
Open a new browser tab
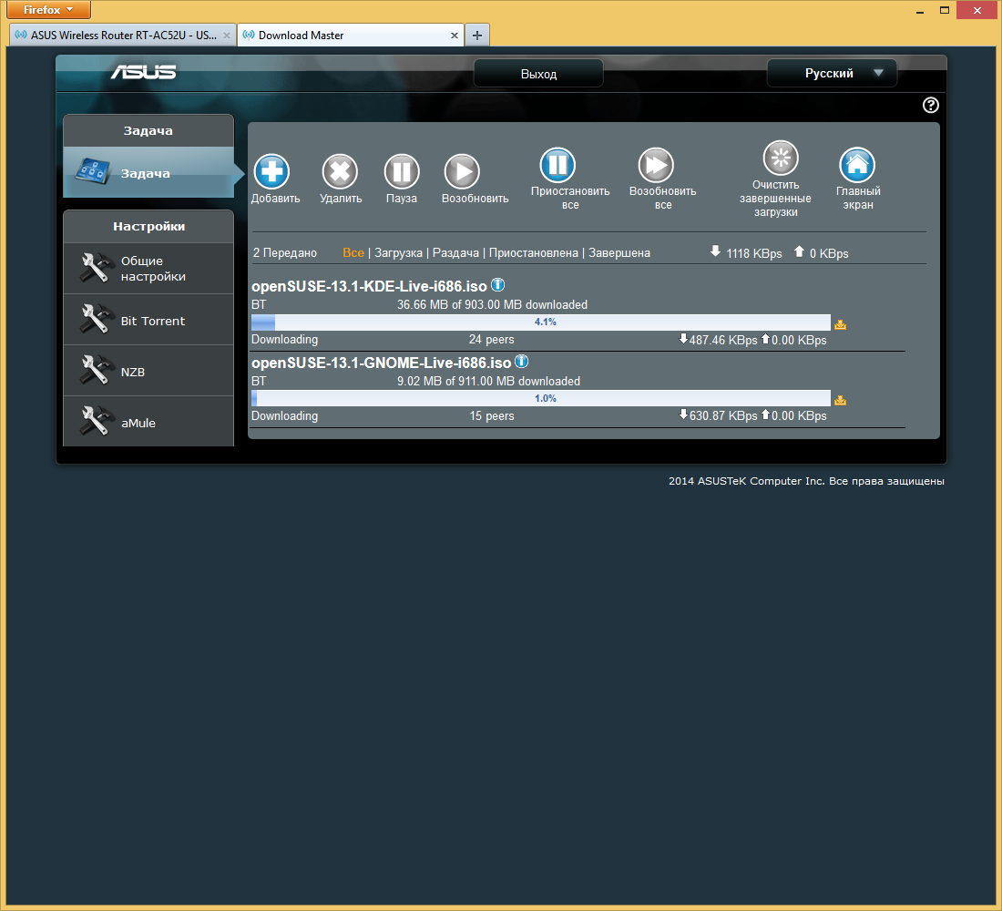pos(476,36)
